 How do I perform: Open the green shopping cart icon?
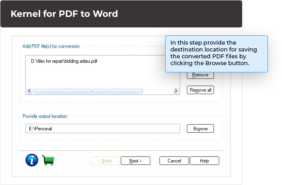pyautogui.click(x=48, y=160)
